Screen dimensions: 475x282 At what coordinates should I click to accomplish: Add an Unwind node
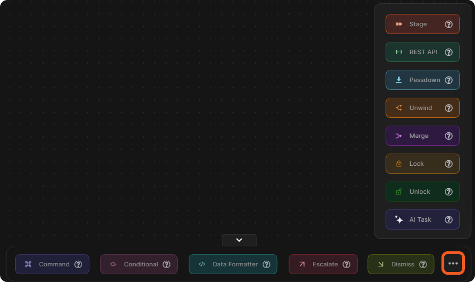pyautogui.click(x=422, y=108)
